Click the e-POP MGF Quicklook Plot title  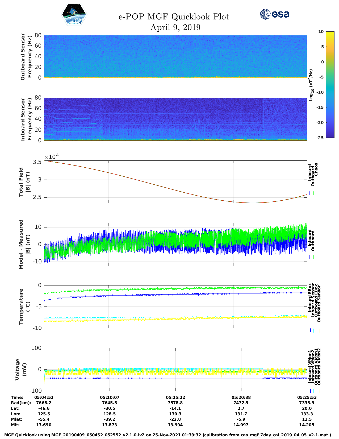(174, 17)
